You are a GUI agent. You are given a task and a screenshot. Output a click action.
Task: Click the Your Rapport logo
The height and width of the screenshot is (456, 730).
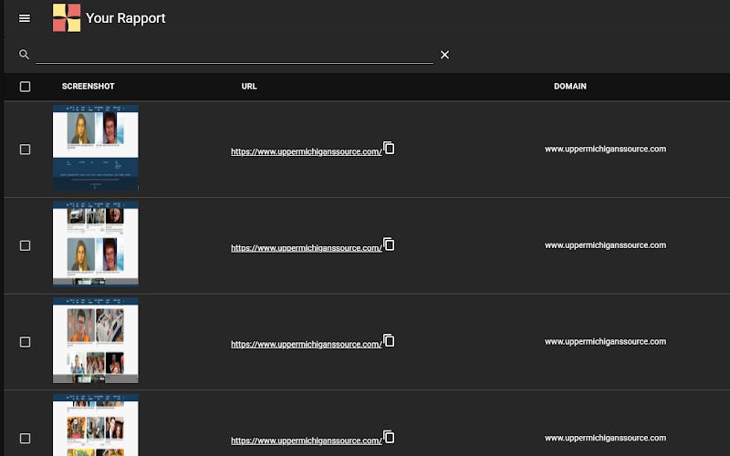[67, 17]
